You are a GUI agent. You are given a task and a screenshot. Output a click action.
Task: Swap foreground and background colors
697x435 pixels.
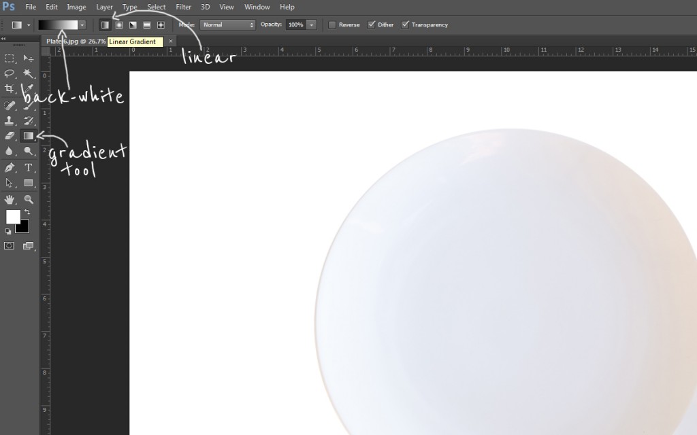pos(27,210)
